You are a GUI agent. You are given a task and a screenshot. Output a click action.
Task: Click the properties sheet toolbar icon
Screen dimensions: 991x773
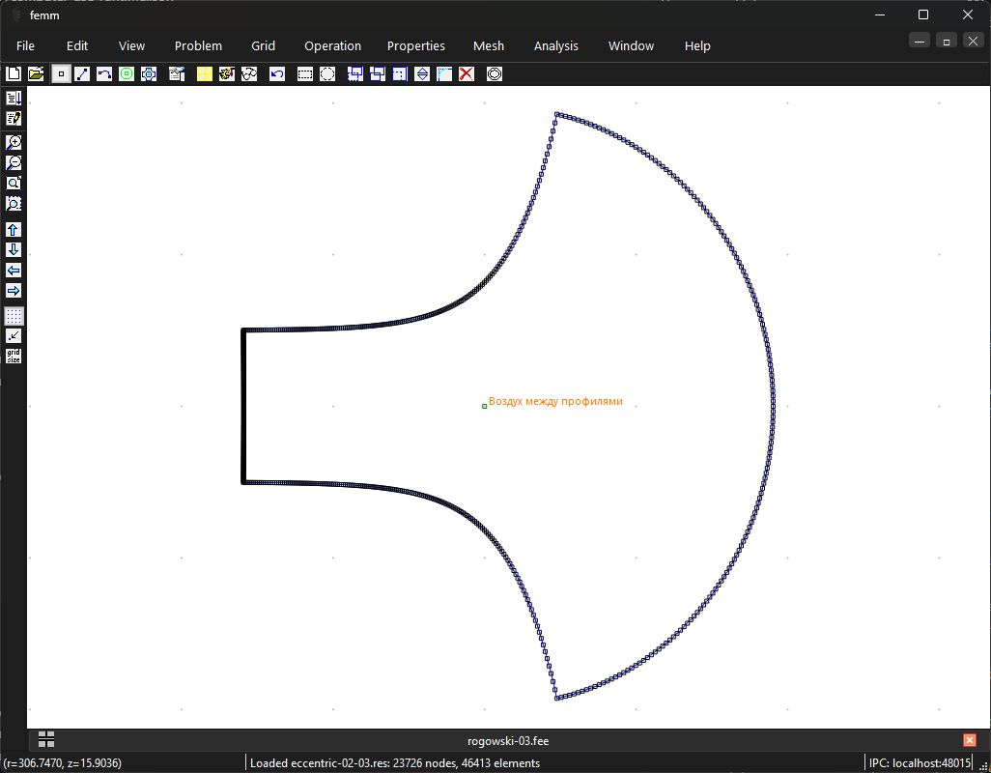tap(177, 74)
